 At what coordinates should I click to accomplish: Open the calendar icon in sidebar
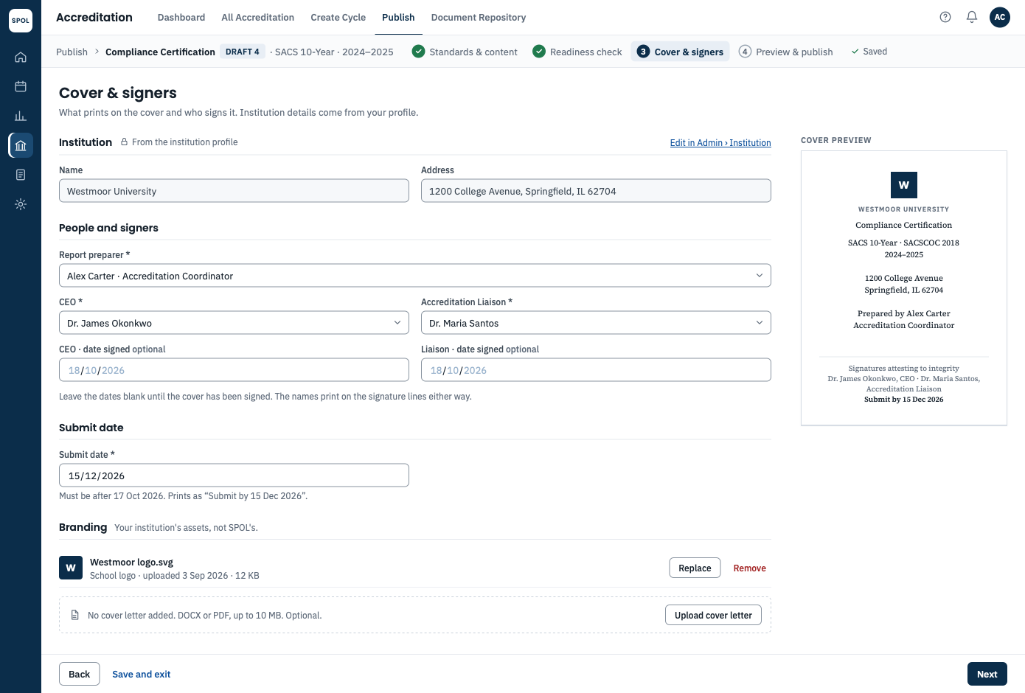point(21,86)
